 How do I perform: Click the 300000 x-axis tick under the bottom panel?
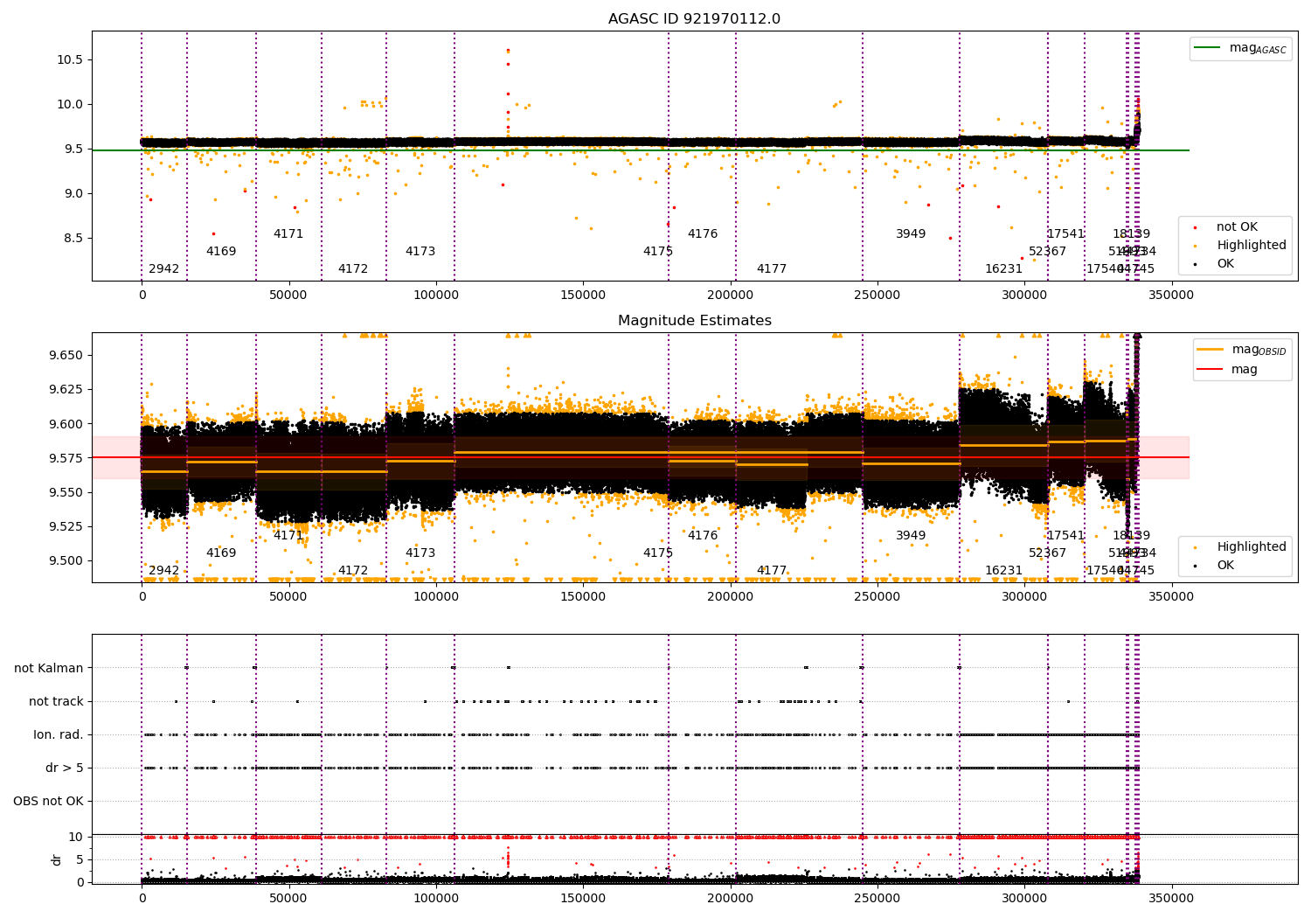[x=1023, y=898]
